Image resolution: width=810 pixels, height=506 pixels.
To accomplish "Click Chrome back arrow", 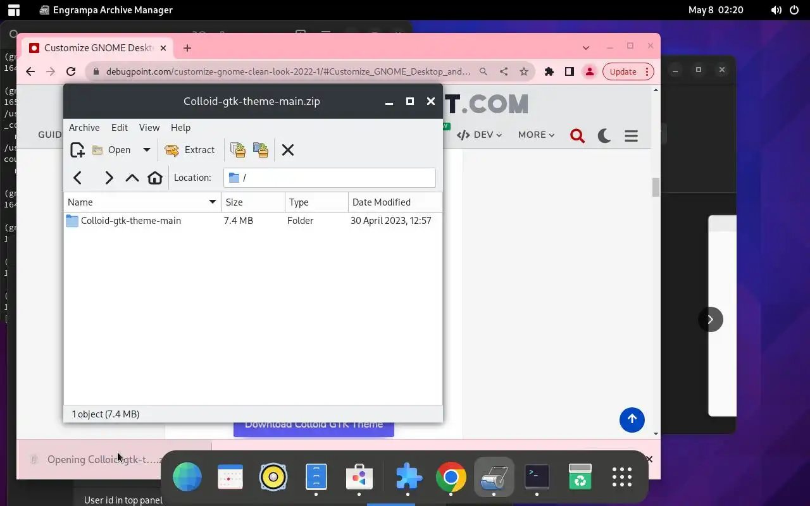I will 30,71.
